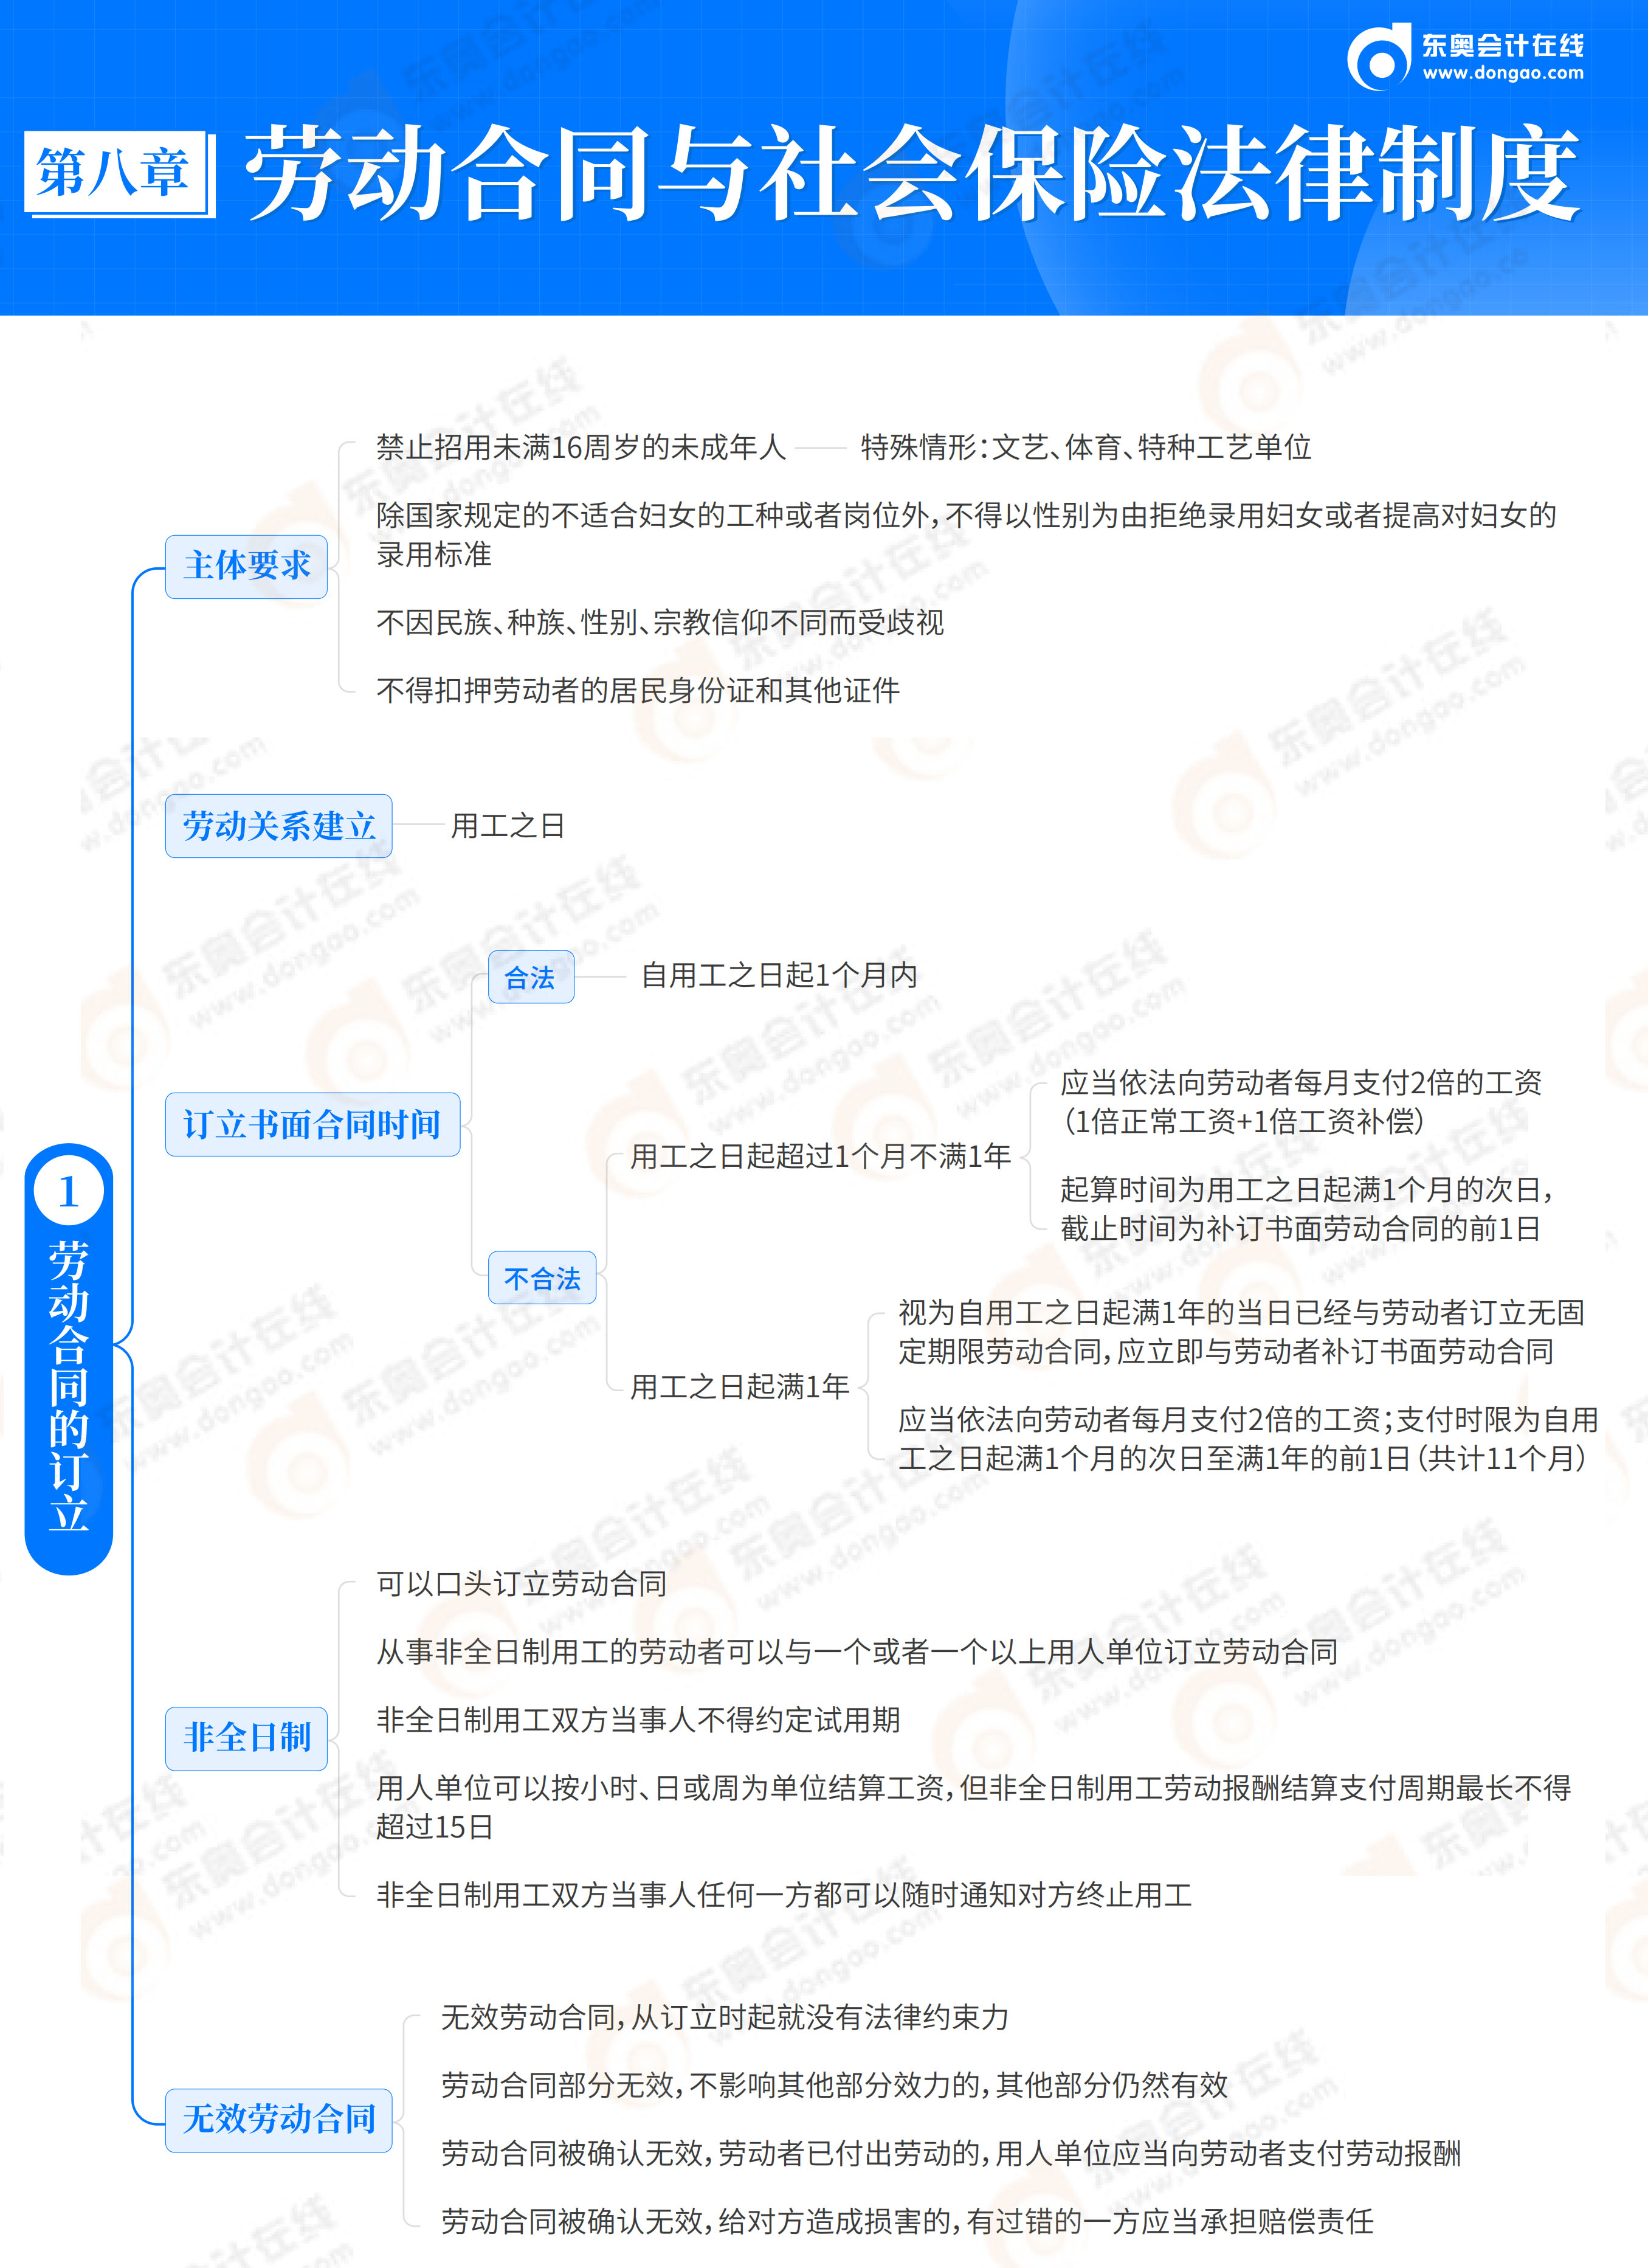Select the 合法 sub-node
This screenshot has height=2268, width=1648.
[531, 977]
